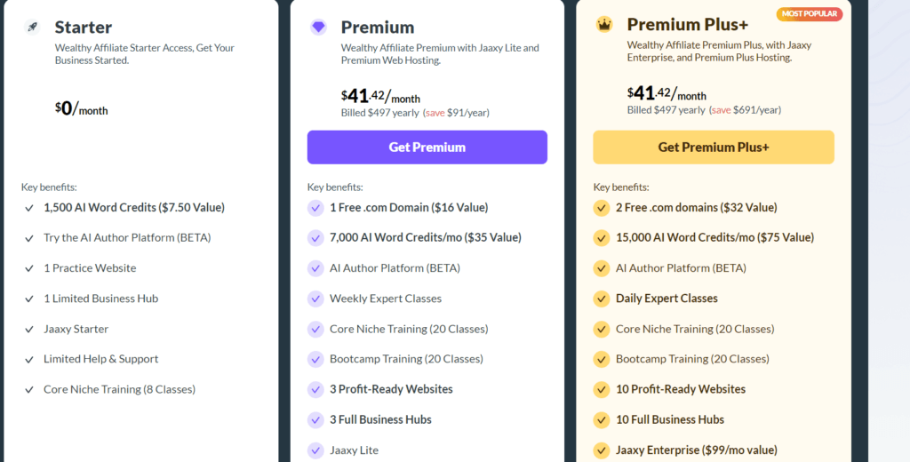This screenshot has height=462, width=910.
Task: Click the Get Premium button
Action: (427, 147)
